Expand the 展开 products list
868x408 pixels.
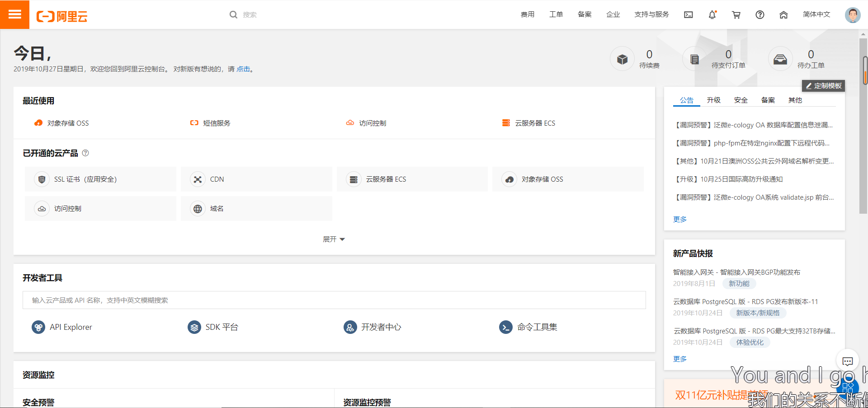334,239
